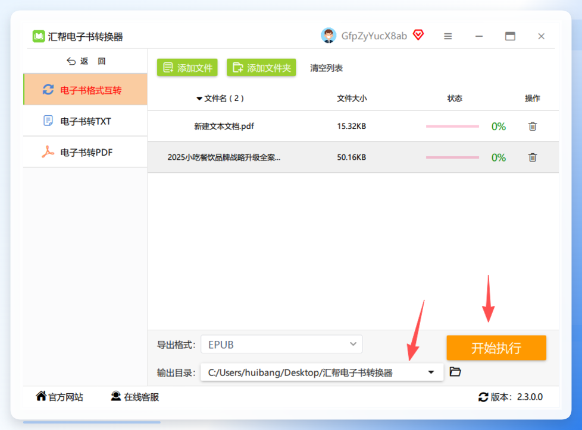This screenshot has height=430, width=582.
Task: Click progress bar for 新建文本文档.pdf
Action: [x=452, y=127]
